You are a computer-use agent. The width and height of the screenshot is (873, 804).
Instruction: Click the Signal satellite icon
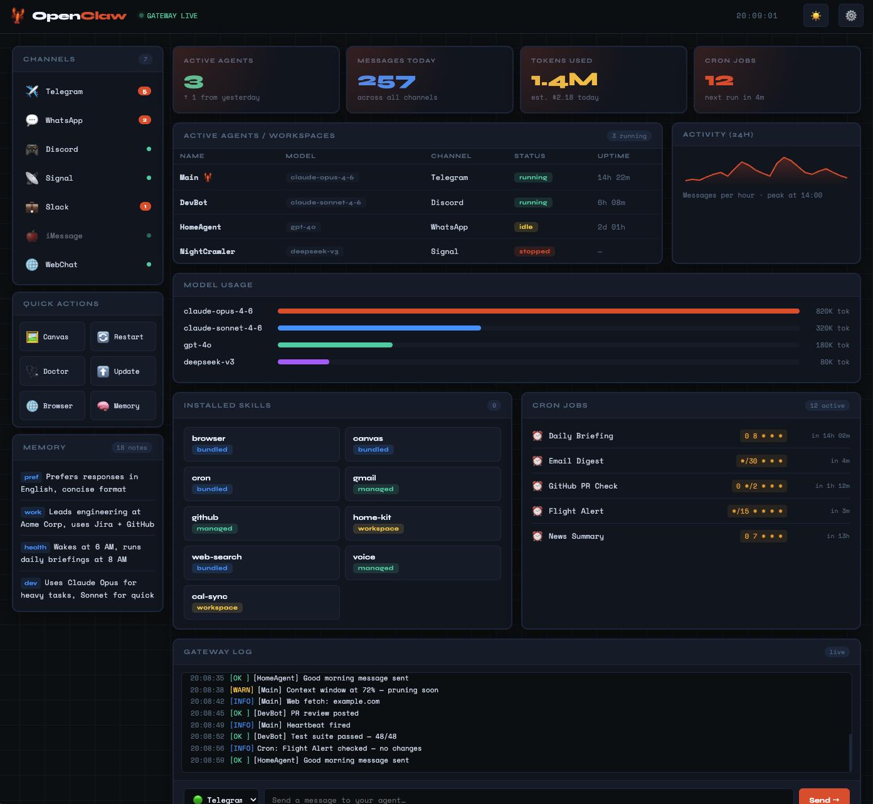click(x=32, y=178)
